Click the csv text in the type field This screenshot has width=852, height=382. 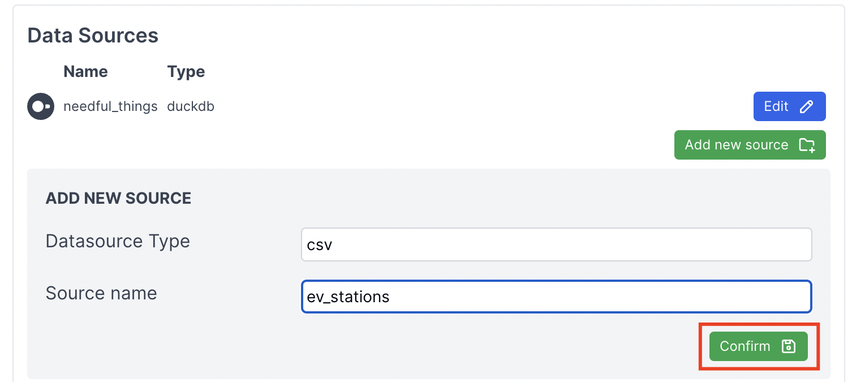click(320, 245)
